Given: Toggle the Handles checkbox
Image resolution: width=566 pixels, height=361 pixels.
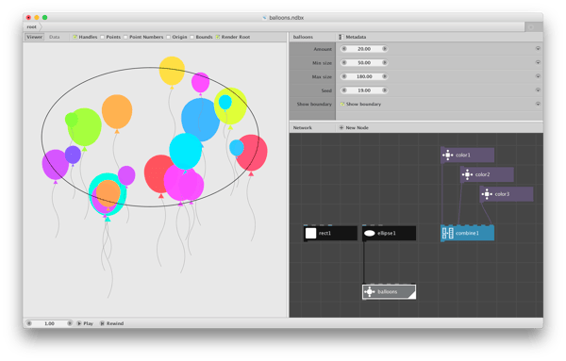Looking at the screenshot, I should [75, 37].
